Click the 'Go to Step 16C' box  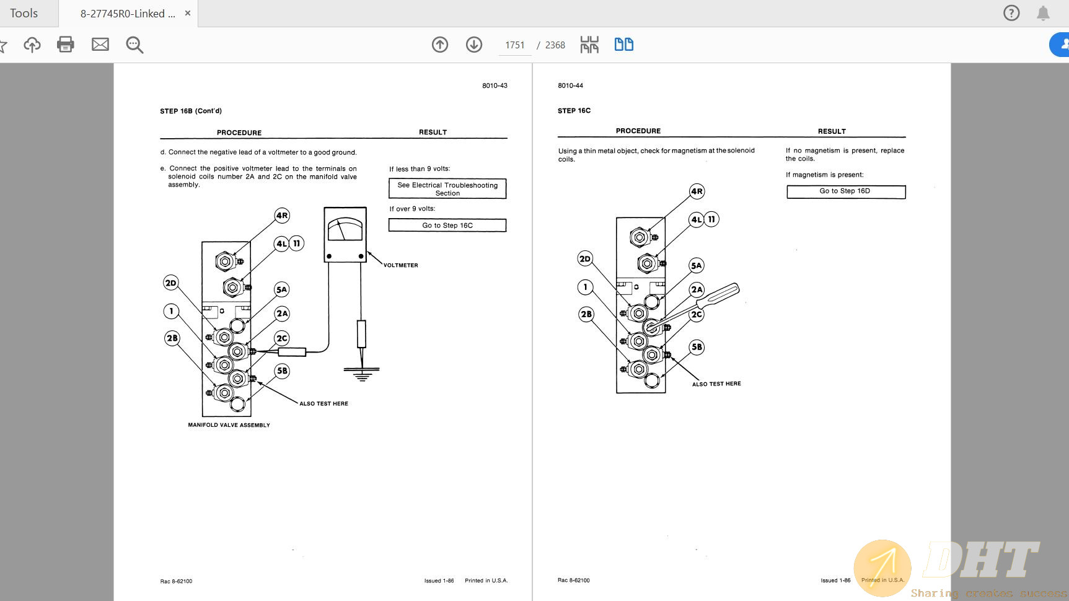coord(447,226)
